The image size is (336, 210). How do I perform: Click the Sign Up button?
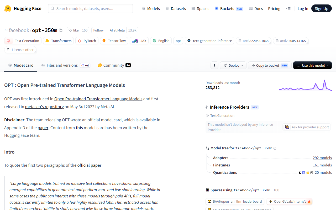click(322, 8)
